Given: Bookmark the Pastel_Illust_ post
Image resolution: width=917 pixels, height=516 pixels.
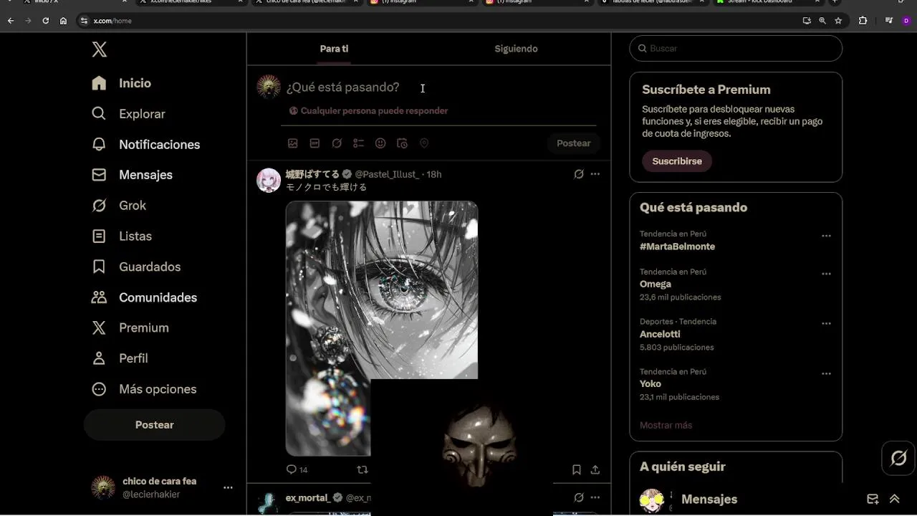Looking at the screenshot, I should [x=577, y=469].
